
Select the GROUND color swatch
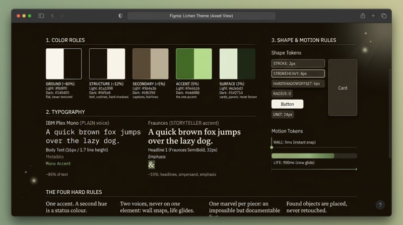click(64, 64)
